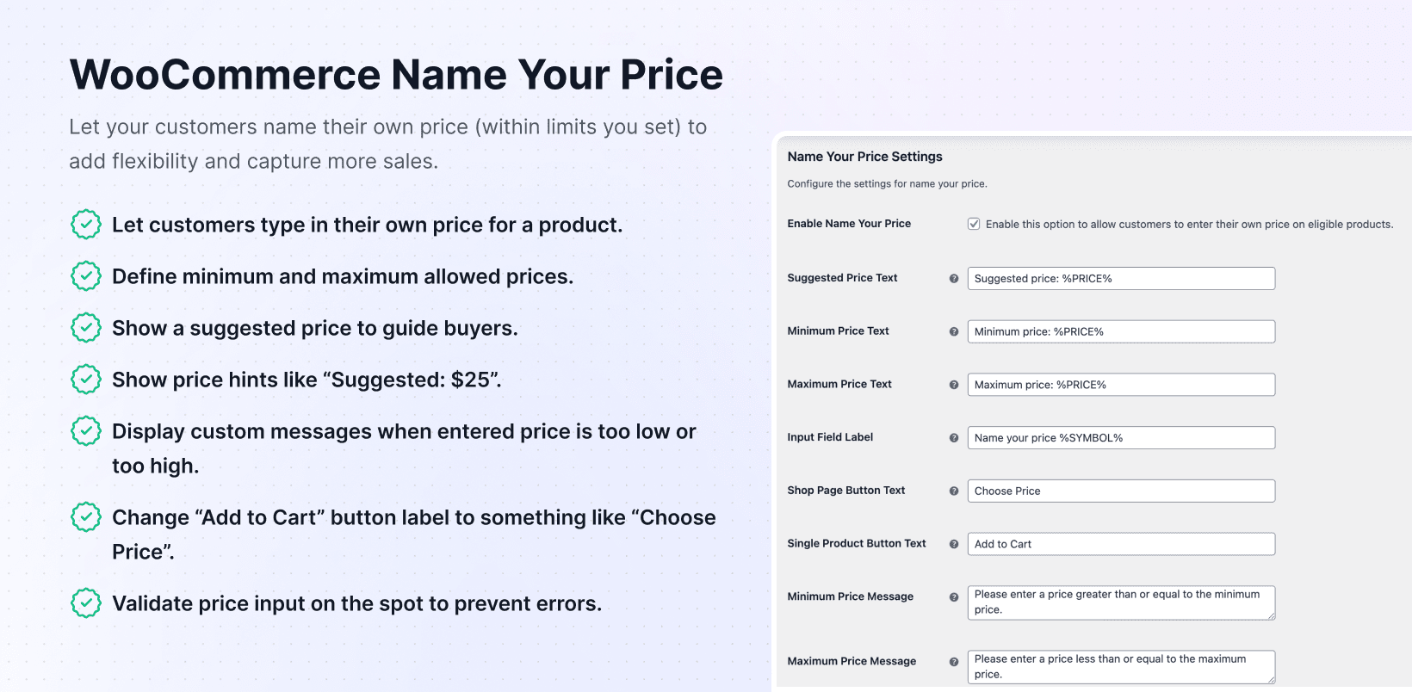The width and height of the screenshot is (1412, 692).
Task: Click the green check badge beside 'Let customers type'
Action: [86, 225]
